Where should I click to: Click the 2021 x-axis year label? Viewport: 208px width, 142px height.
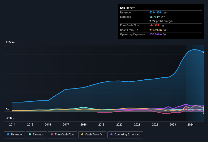click(x=137, y=125)
